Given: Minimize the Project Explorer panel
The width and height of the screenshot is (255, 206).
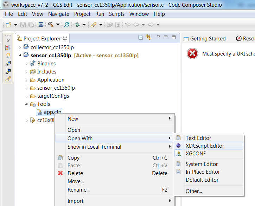Looking at the screenshot, I should coord(166,37).
